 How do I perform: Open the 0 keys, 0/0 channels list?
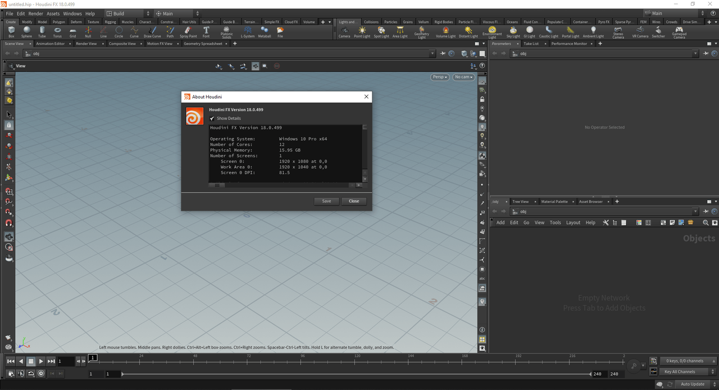(x=688, y=361)
